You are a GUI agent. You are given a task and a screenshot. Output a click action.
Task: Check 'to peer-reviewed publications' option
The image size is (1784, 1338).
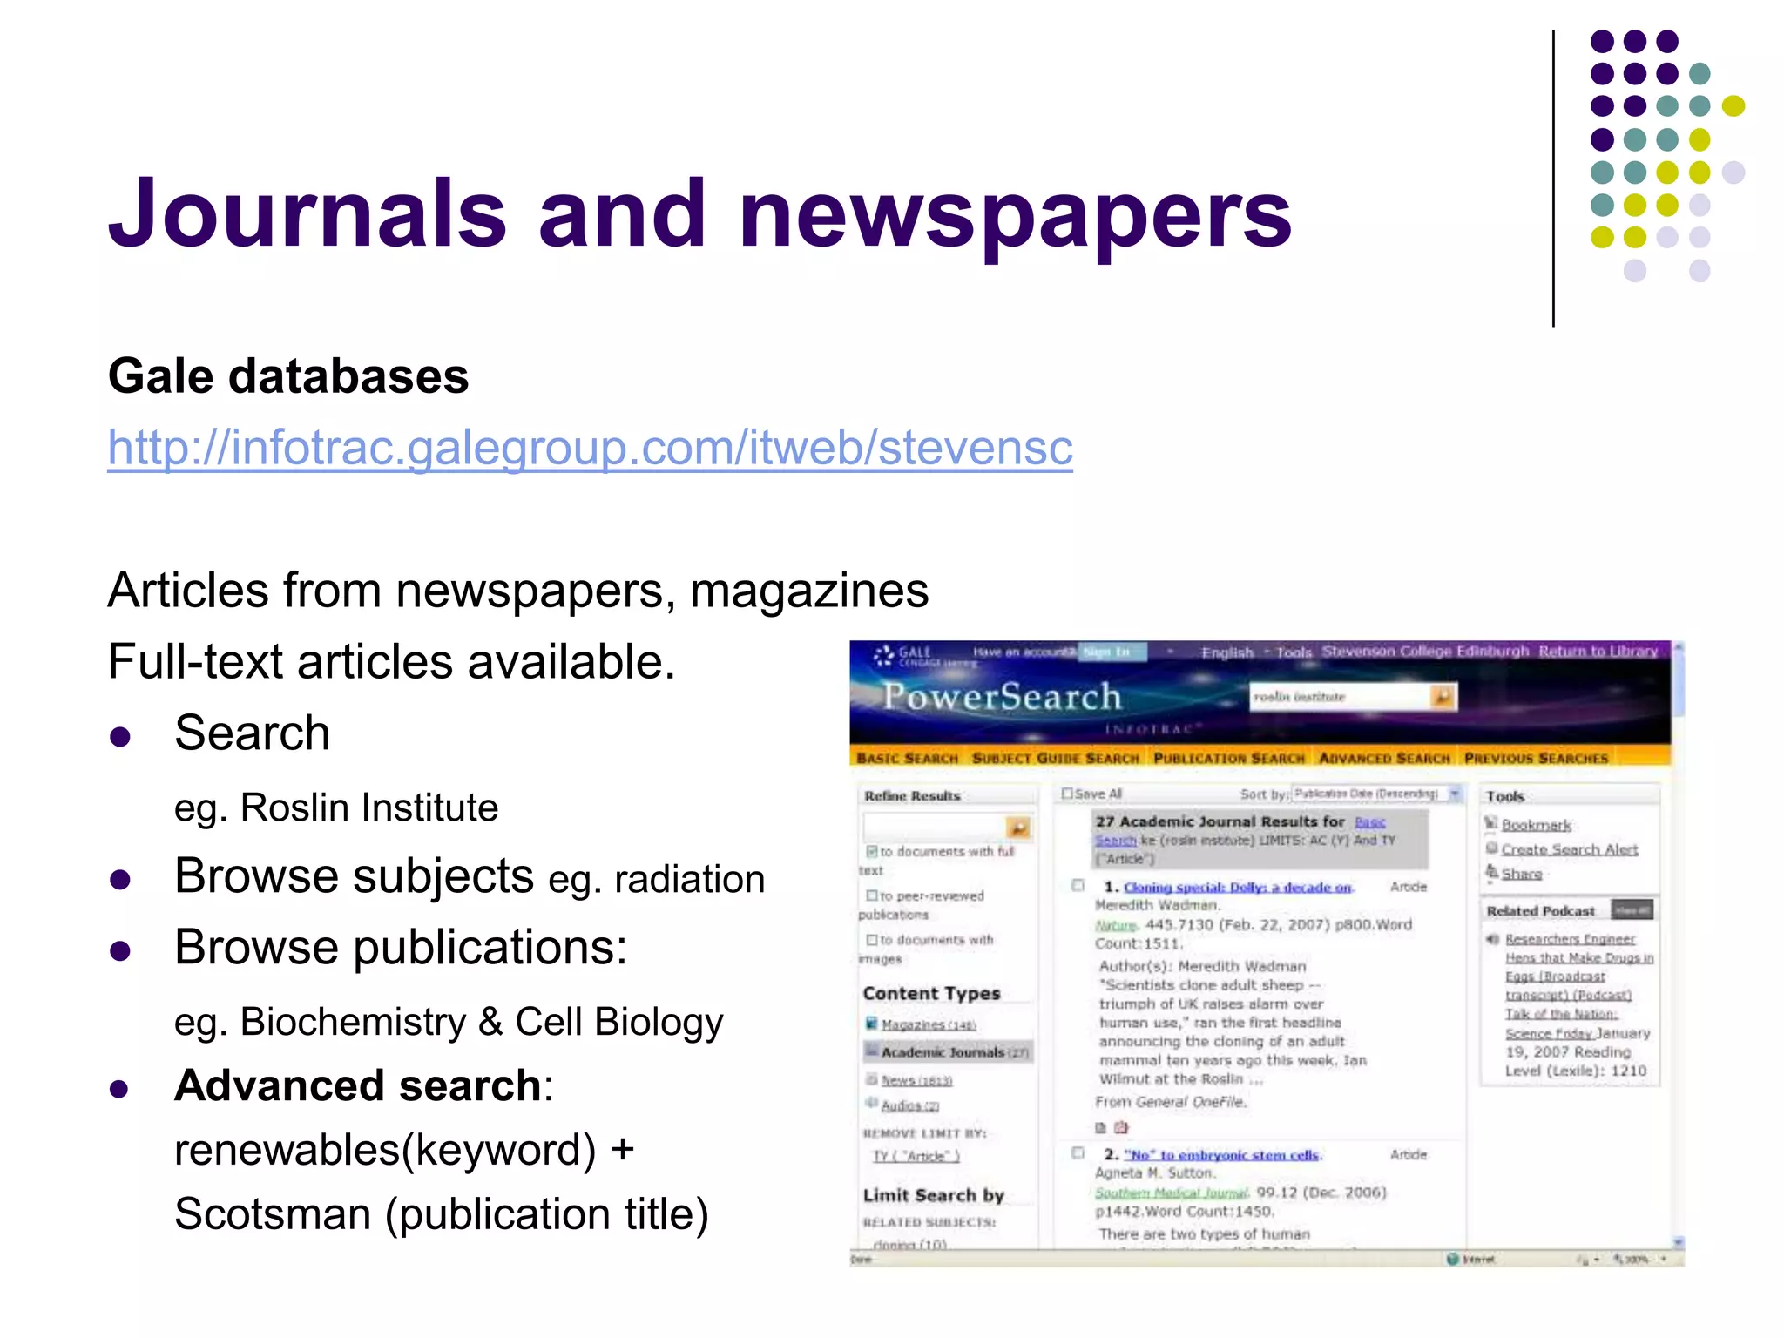[871, 895]
